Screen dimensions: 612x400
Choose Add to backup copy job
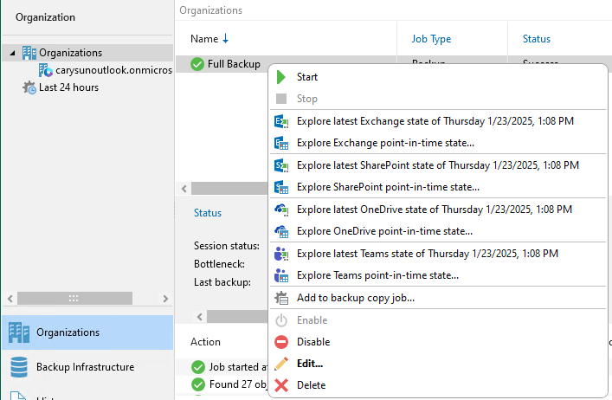point(355,298)
